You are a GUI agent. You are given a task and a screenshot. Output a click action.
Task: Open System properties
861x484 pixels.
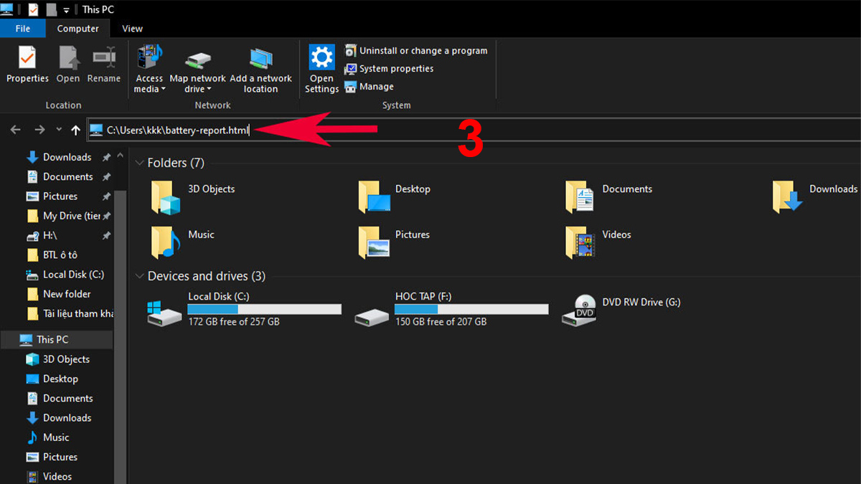tap(390, 69)
